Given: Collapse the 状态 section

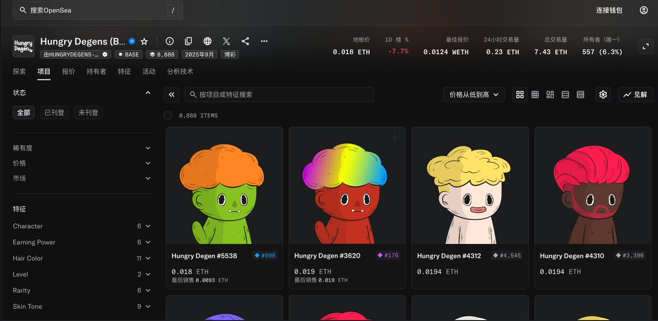Looking at the screenshot, I should [148, 93].
